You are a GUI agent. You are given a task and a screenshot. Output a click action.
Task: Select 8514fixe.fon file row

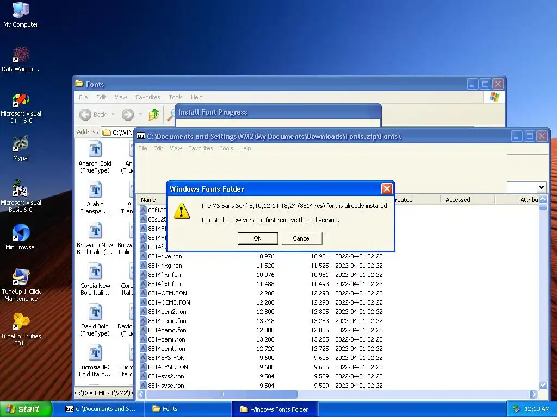pos(262,256)
